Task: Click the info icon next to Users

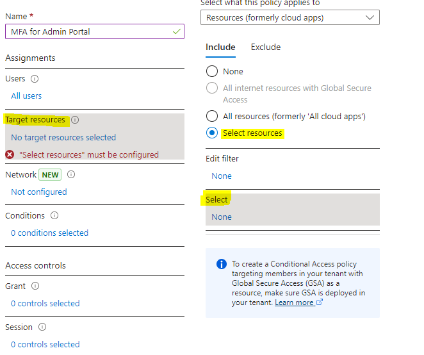Action: [x=35, y=79]
